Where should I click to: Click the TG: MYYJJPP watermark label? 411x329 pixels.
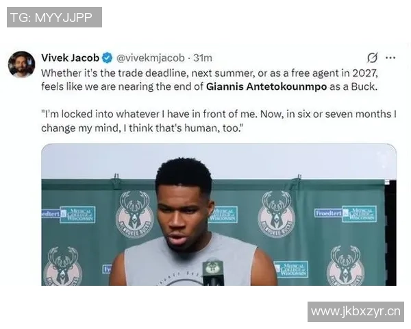(54, 17)
